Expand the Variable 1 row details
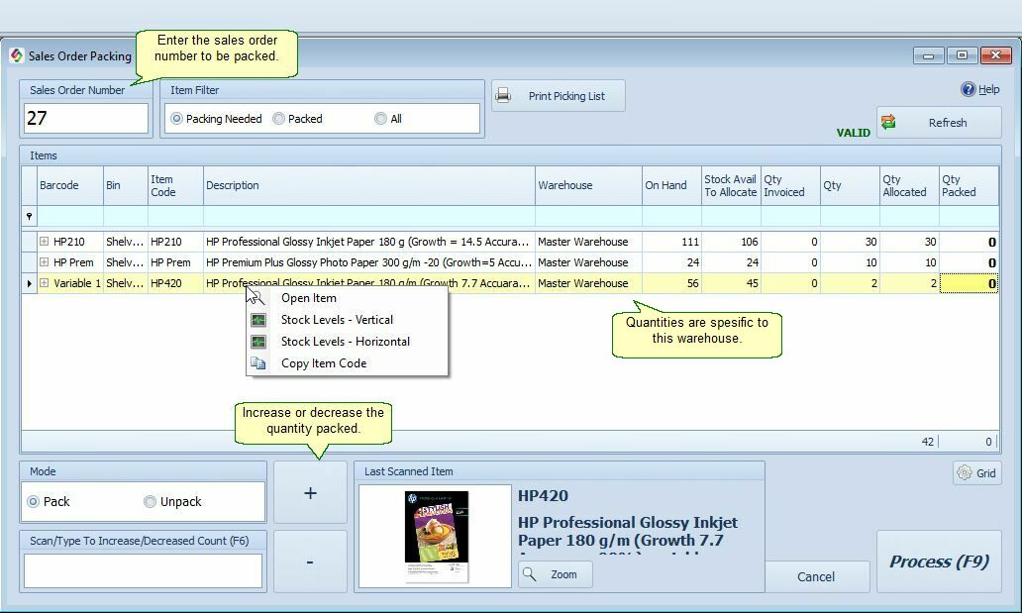This screenshot has height=613, width=1022. (x=44, y=283)
